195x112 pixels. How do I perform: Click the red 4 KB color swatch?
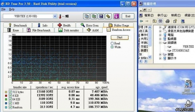6,96
